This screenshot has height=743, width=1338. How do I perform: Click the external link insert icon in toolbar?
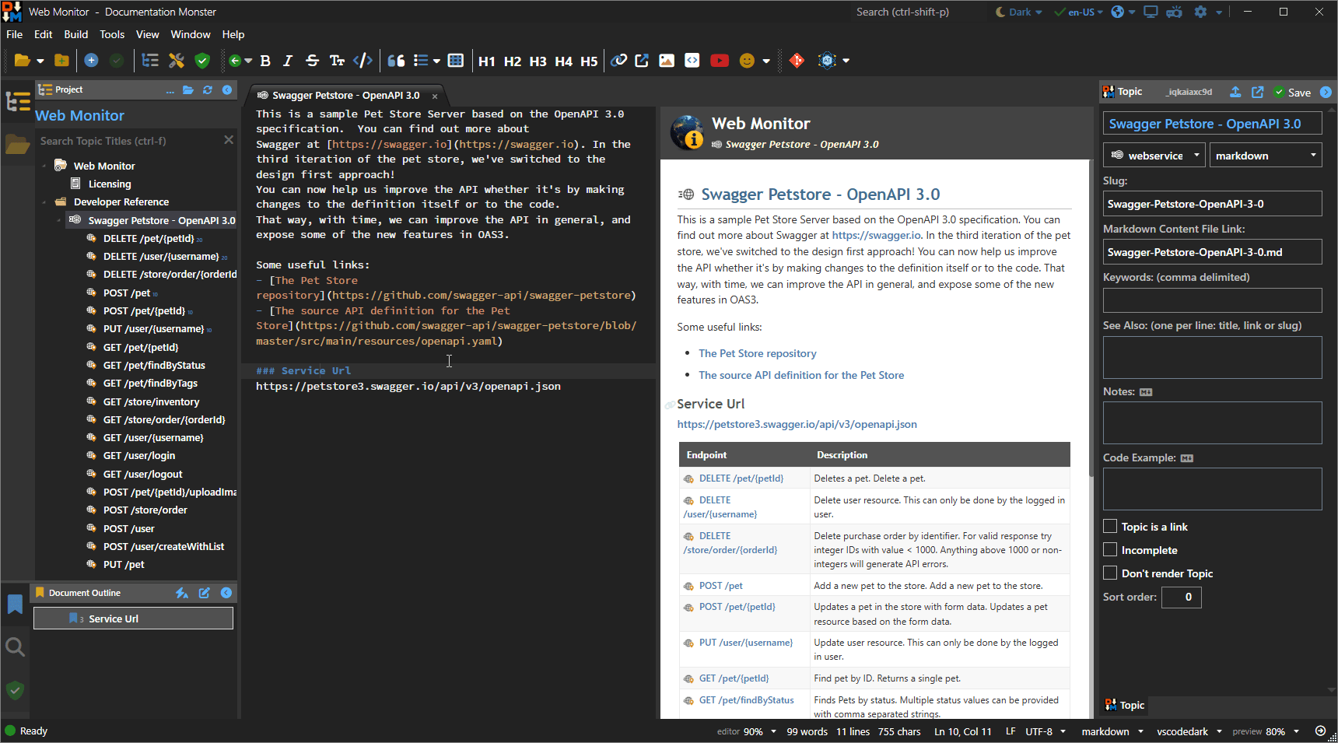click(x=642, y=61)
